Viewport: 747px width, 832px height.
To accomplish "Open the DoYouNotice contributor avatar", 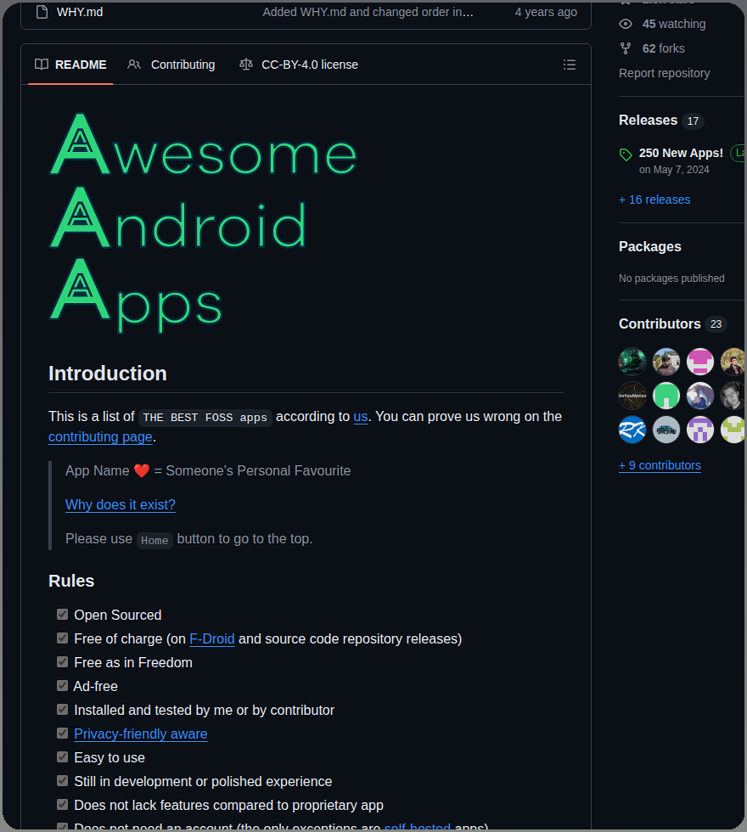I will tap(632, 396).
